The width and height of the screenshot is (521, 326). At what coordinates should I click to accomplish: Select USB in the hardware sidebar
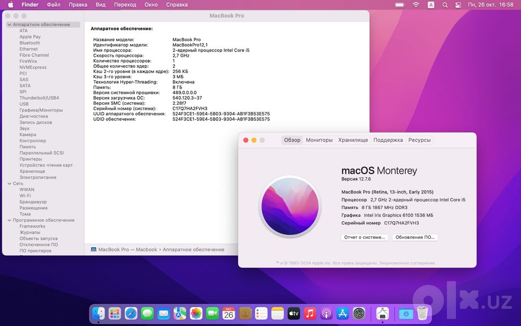pyautogui.click(x=24, y=104)
